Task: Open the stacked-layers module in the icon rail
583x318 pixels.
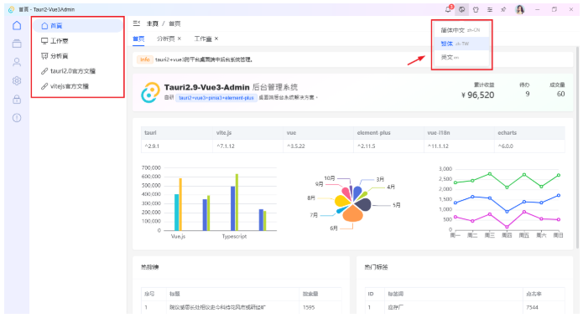Action: 17,44
